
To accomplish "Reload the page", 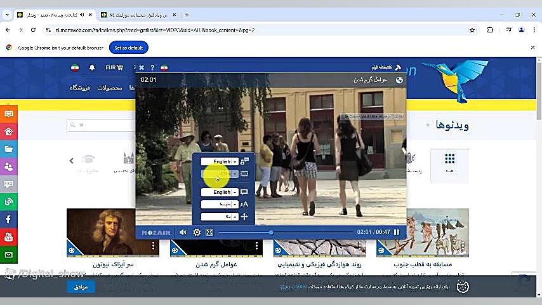I will click(33, 30).
